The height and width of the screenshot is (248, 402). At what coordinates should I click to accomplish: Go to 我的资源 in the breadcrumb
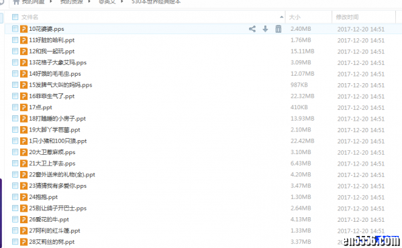click(72, 2)
